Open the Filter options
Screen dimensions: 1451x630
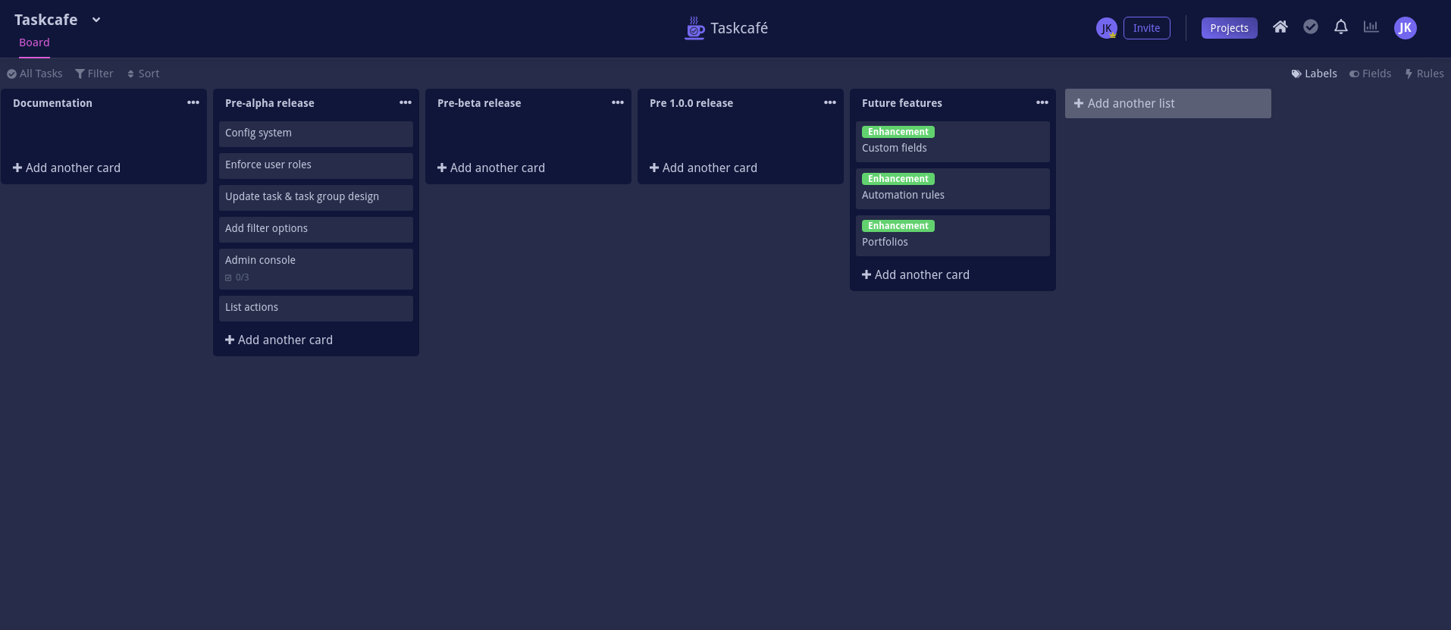pyautogui.click(x=94, y=74)
